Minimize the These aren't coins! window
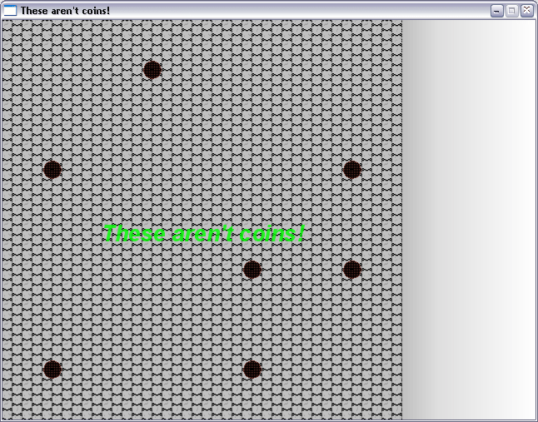538x422 pixels. pos(496,11)
